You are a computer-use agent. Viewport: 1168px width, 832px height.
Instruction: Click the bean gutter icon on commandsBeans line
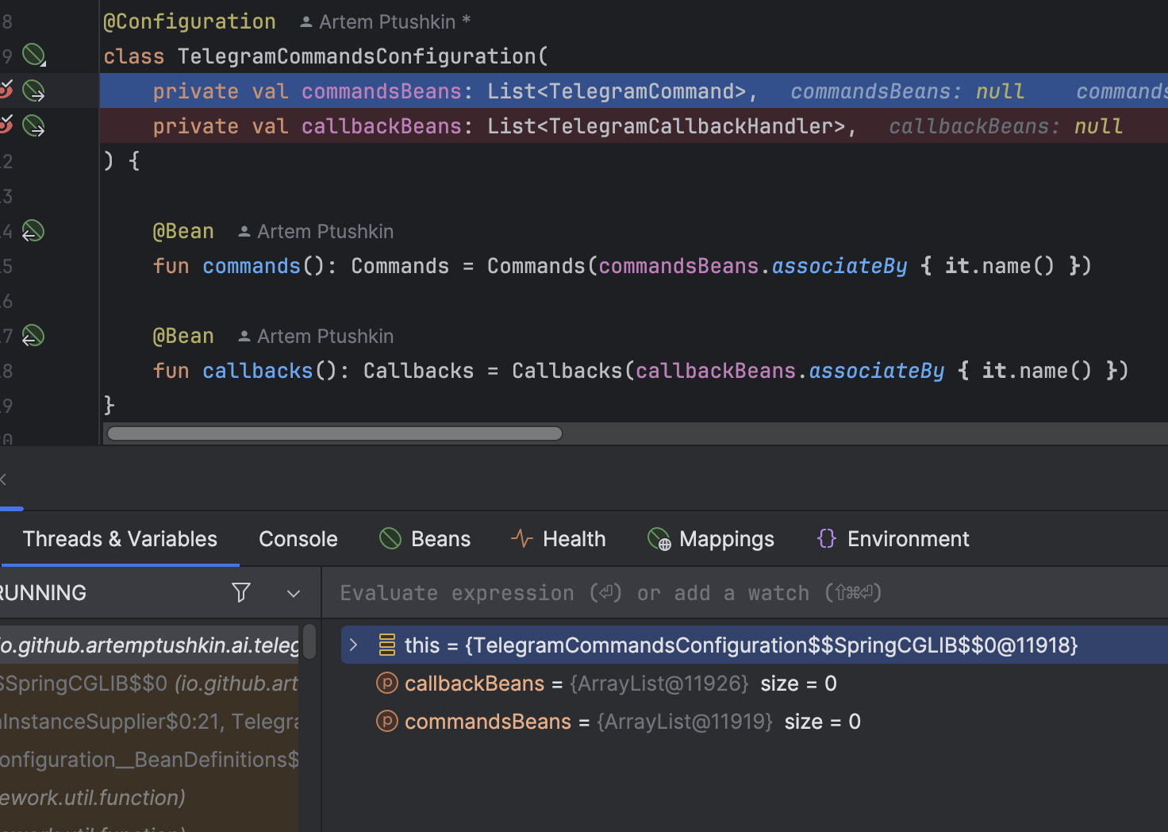click(x=33, y=91)
